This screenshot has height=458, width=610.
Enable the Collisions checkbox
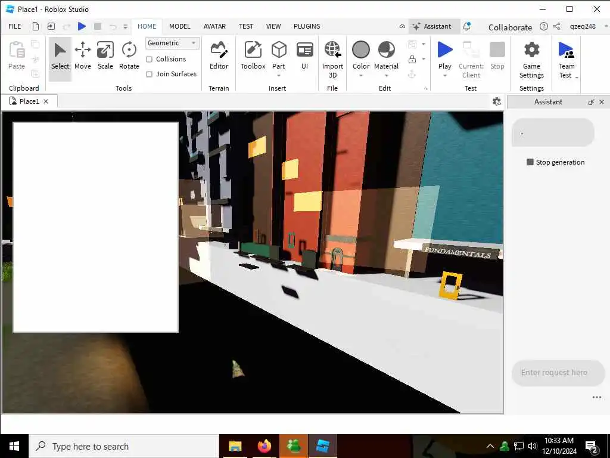149,59
